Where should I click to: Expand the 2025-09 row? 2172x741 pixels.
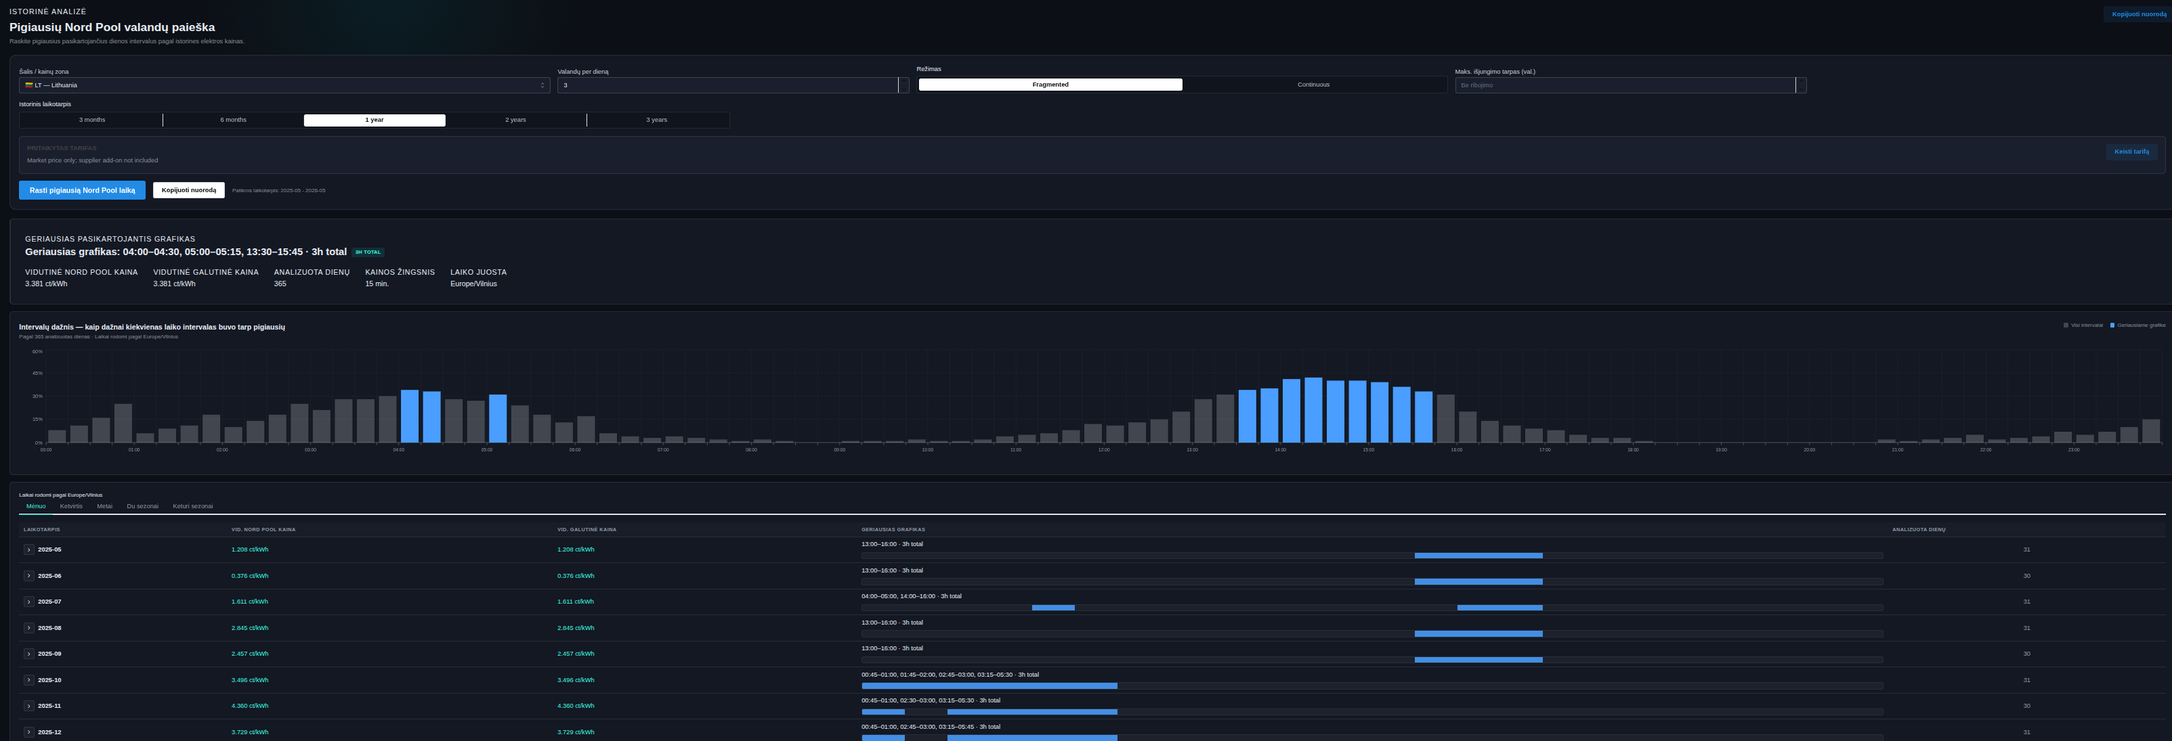click(28, 654)
